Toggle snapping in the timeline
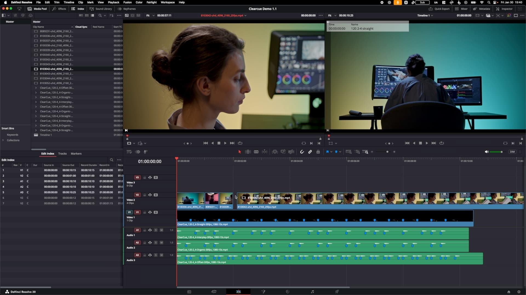 click(302, 152)
